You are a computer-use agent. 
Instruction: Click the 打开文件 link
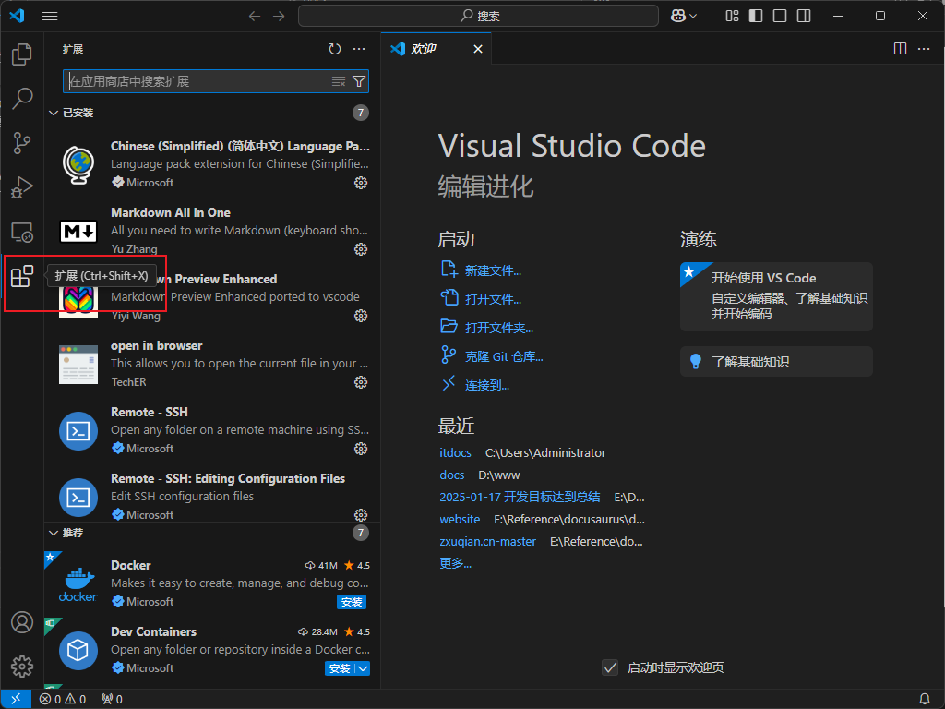click(493, 299)
